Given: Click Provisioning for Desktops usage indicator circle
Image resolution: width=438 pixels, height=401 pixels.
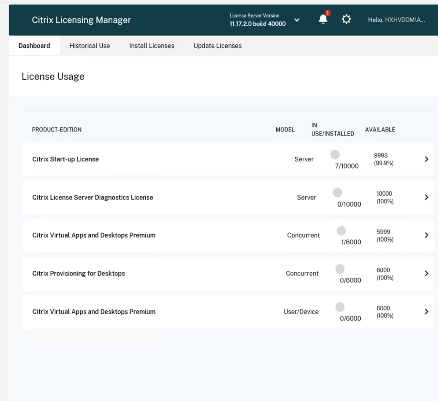Looking at the screenshot, I should click(340, 269).
